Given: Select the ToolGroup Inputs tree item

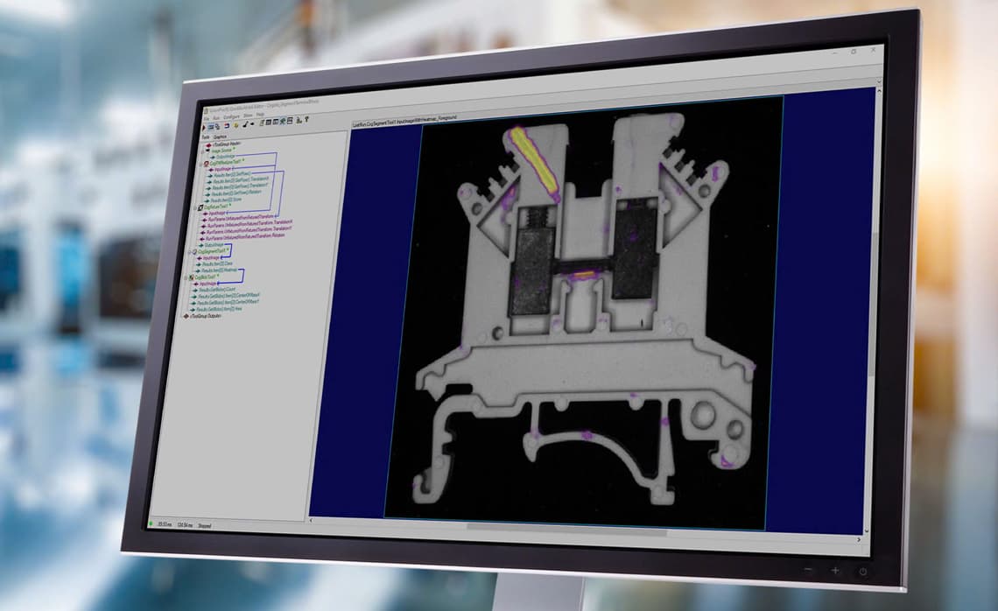Looking at the screenshot, I should [227, 144].
